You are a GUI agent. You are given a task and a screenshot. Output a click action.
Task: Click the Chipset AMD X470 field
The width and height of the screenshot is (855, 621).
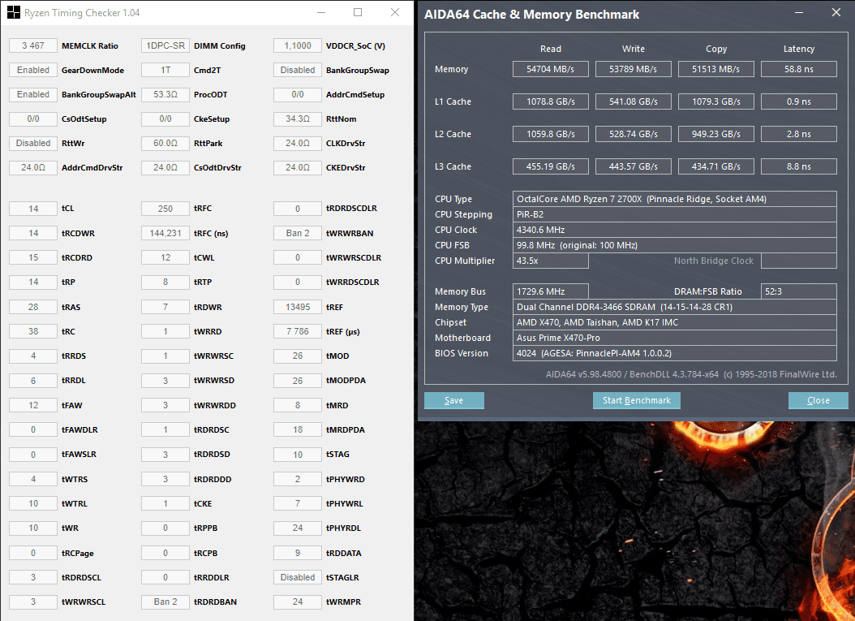675,322
